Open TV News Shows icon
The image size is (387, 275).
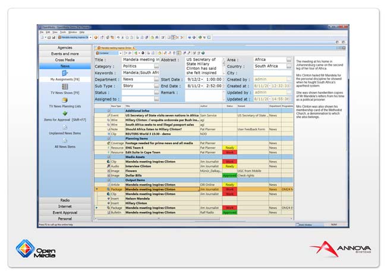[65, 87]
